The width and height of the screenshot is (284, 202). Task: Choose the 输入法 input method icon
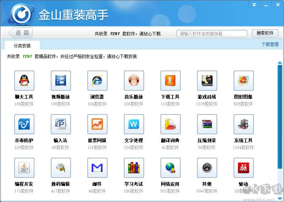pos(61,124)
